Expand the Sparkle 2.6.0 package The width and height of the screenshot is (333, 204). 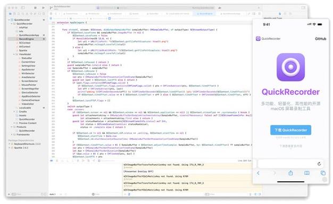click(9, 148)
